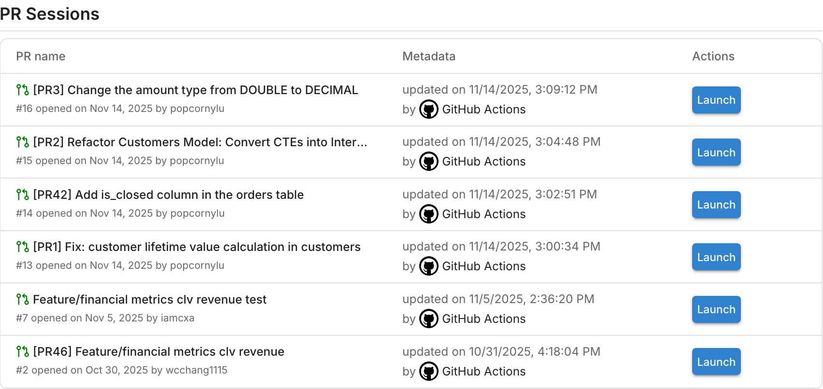Launch the financial metrics clv revenue test session

pyautogui.click(x=716, y=309)
